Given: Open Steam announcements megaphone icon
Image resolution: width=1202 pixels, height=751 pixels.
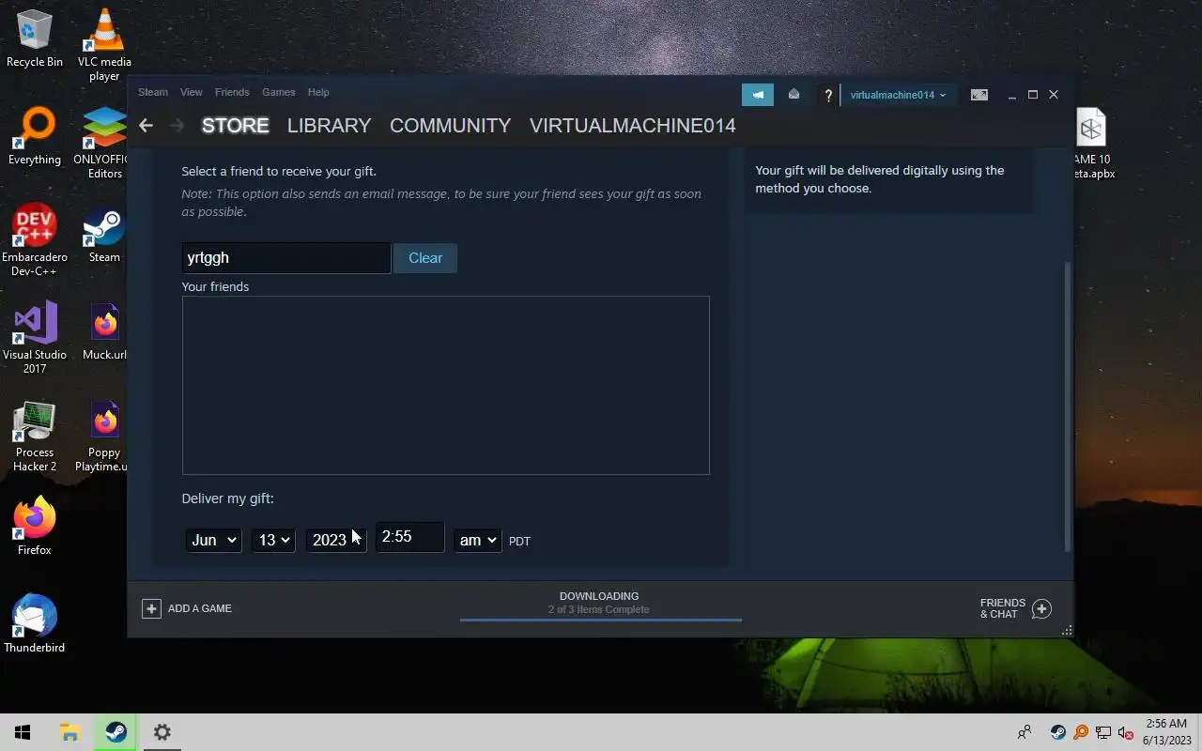Looking at the screenshot, I should coord(758,94).
